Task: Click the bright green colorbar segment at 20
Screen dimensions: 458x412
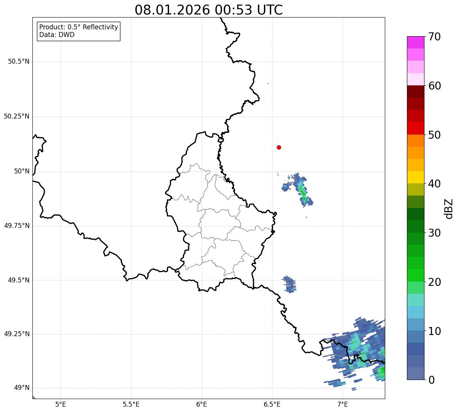Action: [415, 275]
